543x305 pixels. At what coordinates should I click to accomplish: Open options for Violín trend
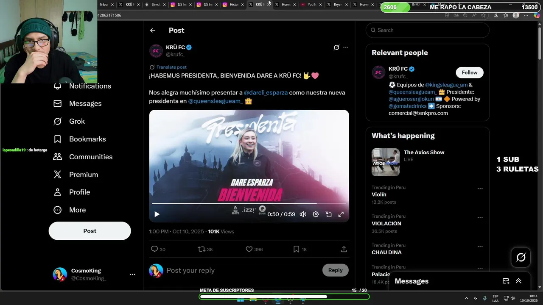tap(480, 189)
